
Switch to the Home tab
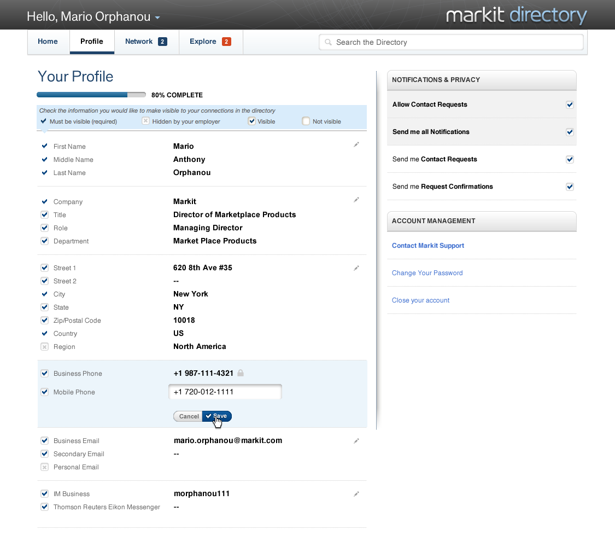(48, 42)
